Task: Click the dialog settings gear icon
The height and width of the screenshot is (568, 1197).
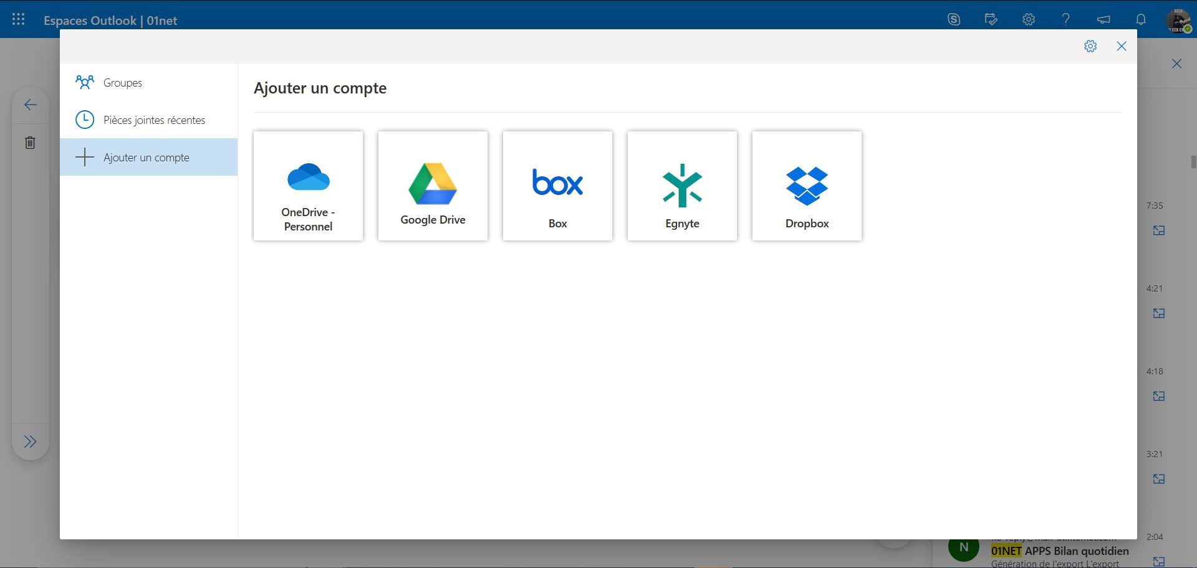Action: pyautogui.click(x=1090, y=46)
